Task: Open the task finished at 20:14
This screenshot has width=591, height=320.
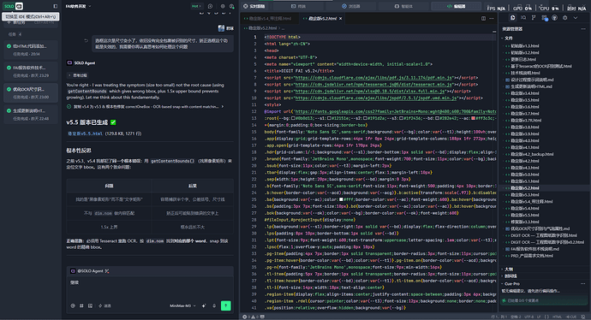Action: tap(31, 50)
